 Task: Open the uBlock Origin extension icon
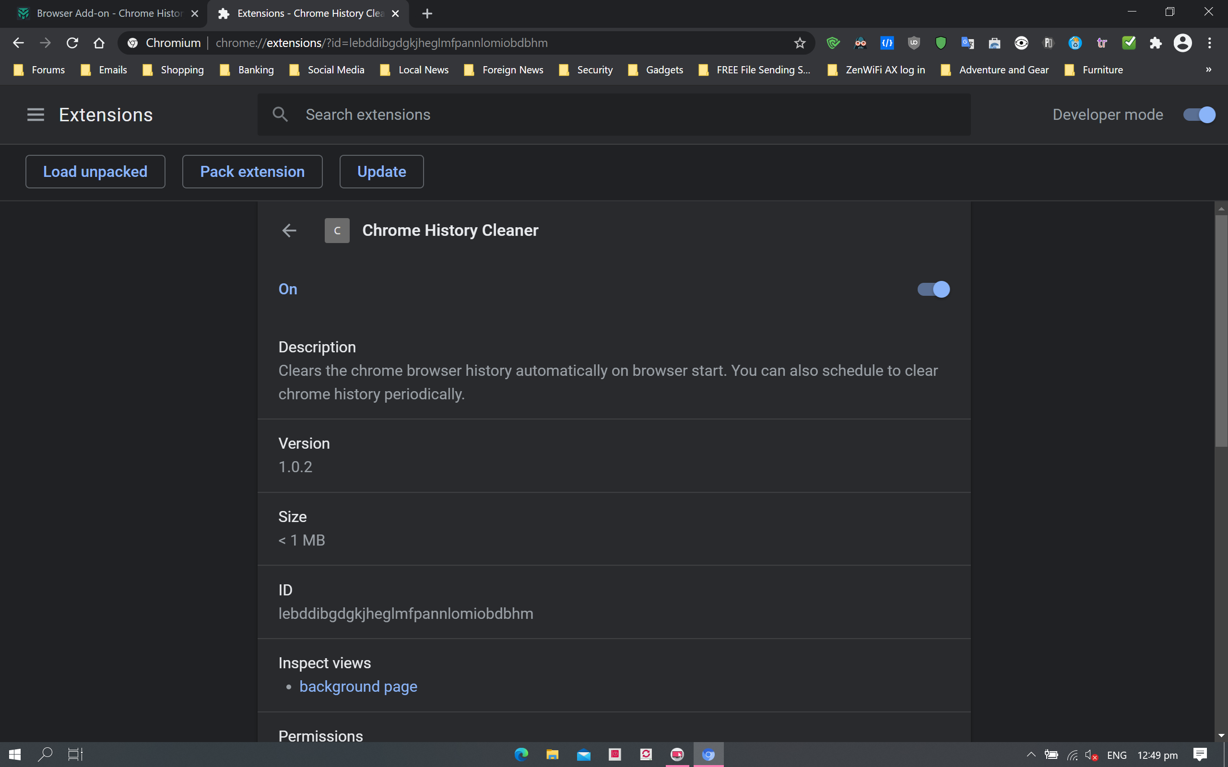(913, 43)
